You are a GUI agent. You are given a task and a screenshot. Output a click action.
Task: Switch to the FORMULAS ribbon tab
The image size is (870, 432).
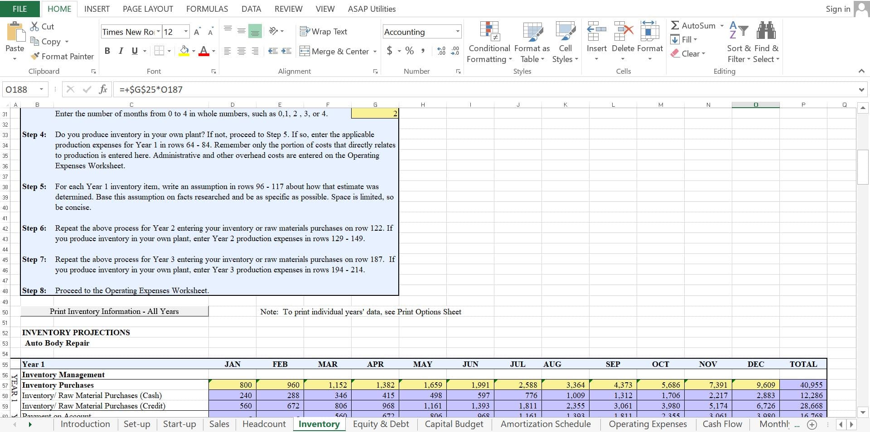point(207,9)
